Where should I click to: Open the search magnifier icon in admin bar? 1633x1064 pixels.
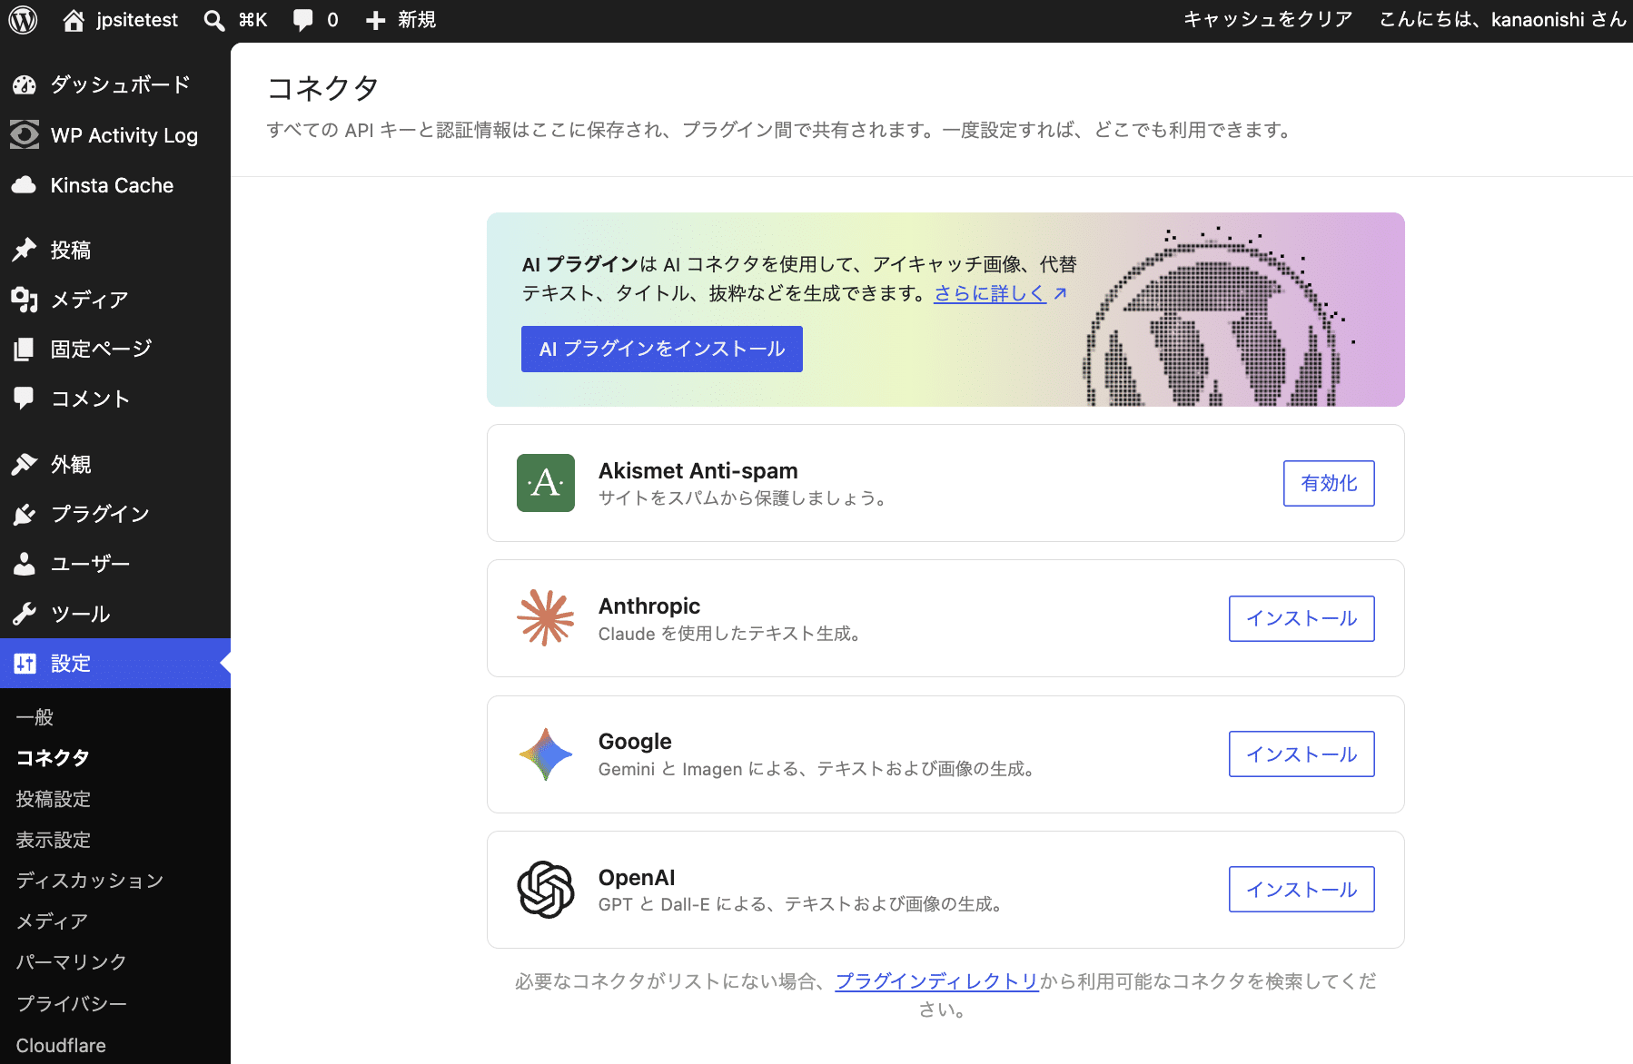(214, 20)
